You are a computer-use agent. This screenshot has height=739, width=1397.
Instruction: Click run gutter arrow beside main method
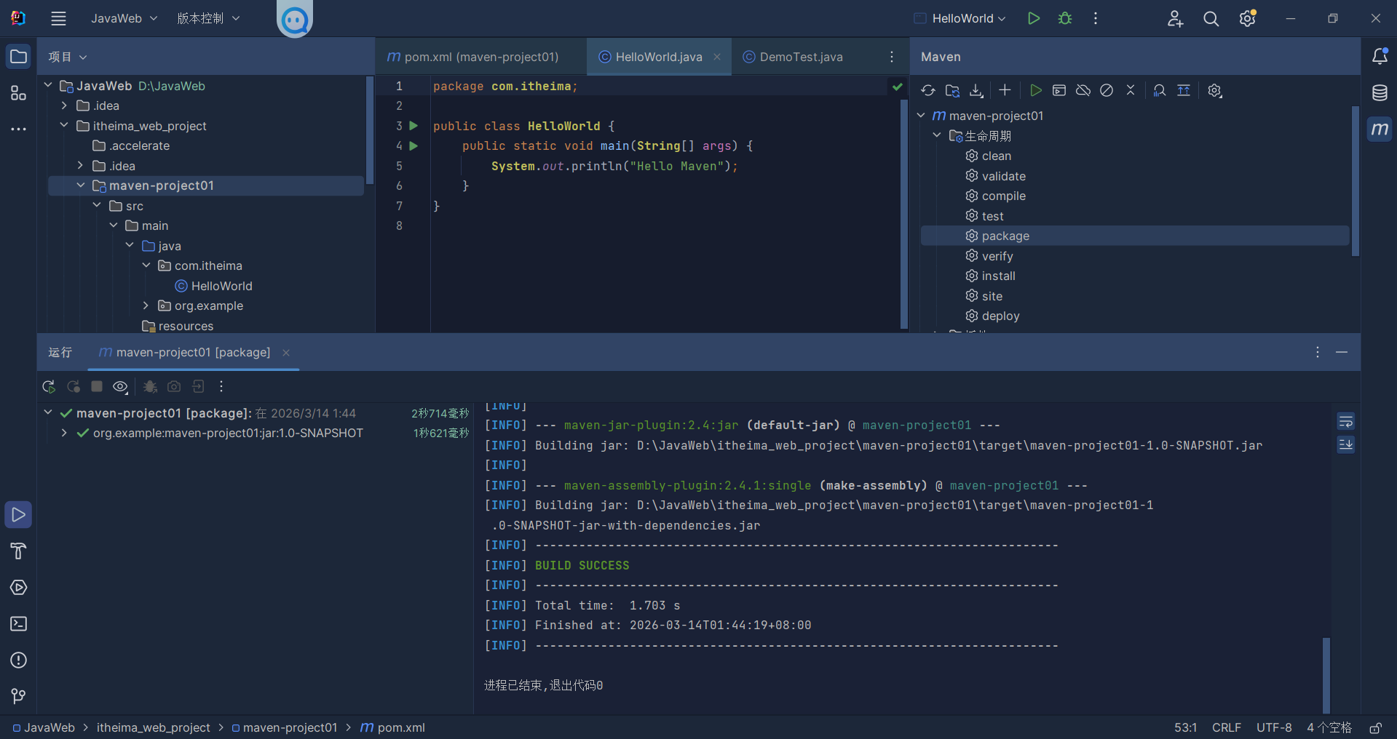pyautogui.click(x=413, y=145)
